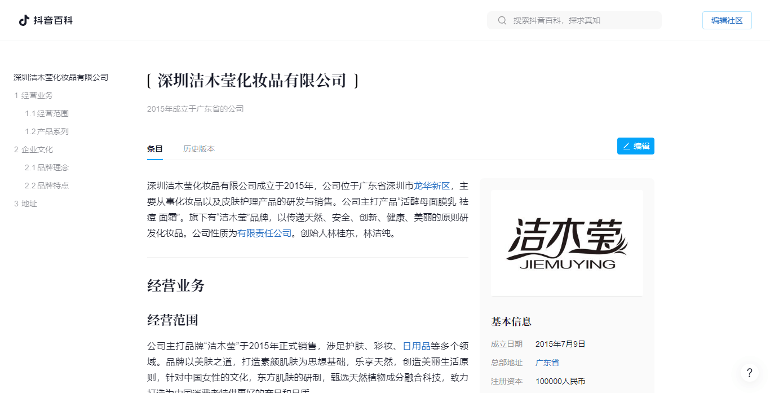Open the 编辑社区 button in header

coord(727,20)
